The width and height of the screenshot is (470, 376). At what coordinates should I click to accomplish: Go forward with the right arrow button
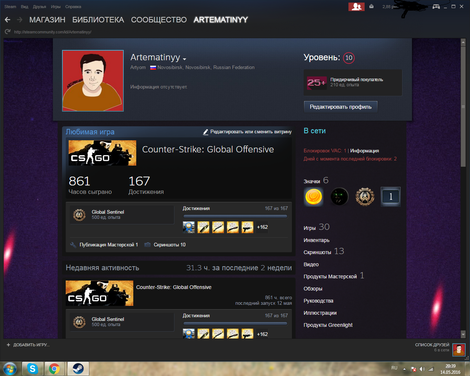[x=20, y=20]
